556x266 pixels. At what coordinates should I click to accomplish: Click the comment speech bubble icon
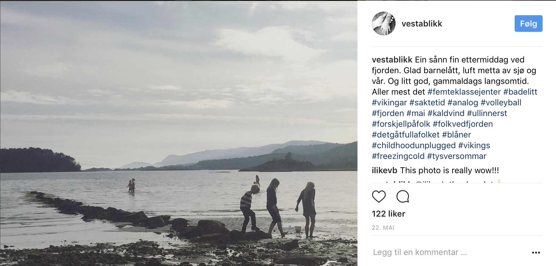tap(403, 196)
